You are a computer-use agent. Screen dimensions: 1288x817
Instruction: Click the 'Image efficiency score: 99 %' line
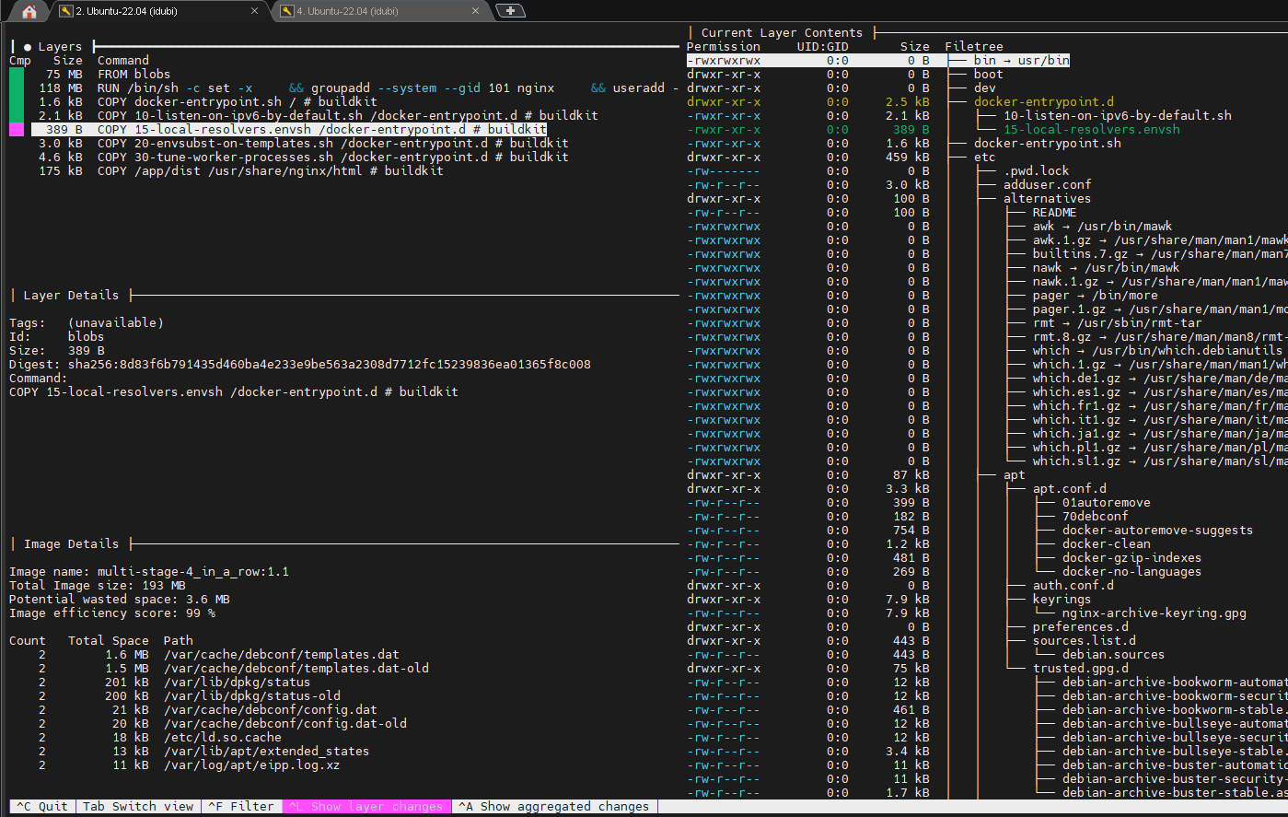(112, 613)
